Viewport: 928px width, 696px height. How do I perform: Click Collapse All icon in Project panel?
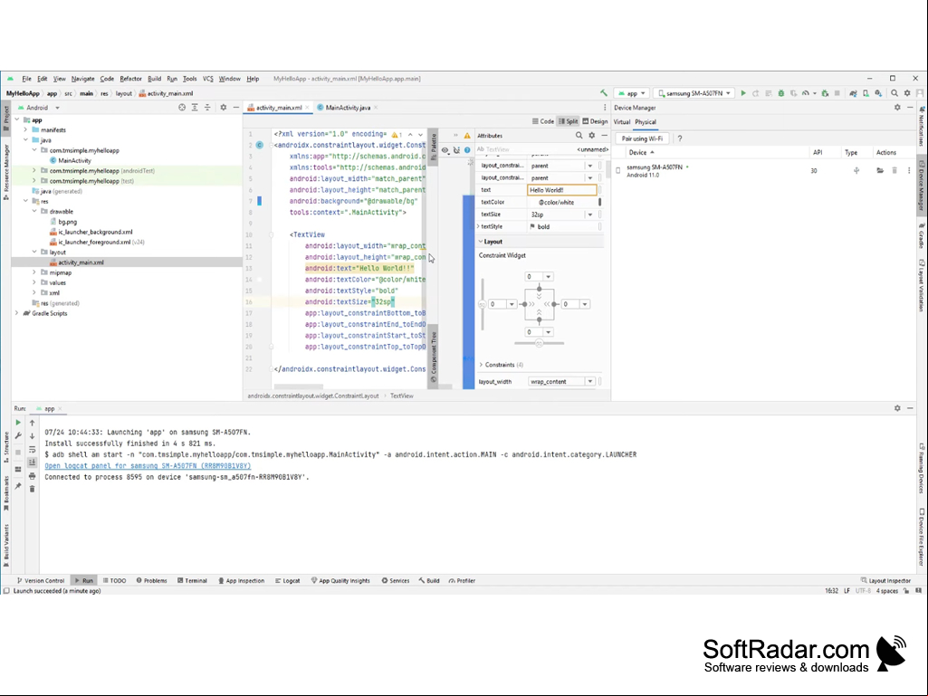click(x=207, y=108)
